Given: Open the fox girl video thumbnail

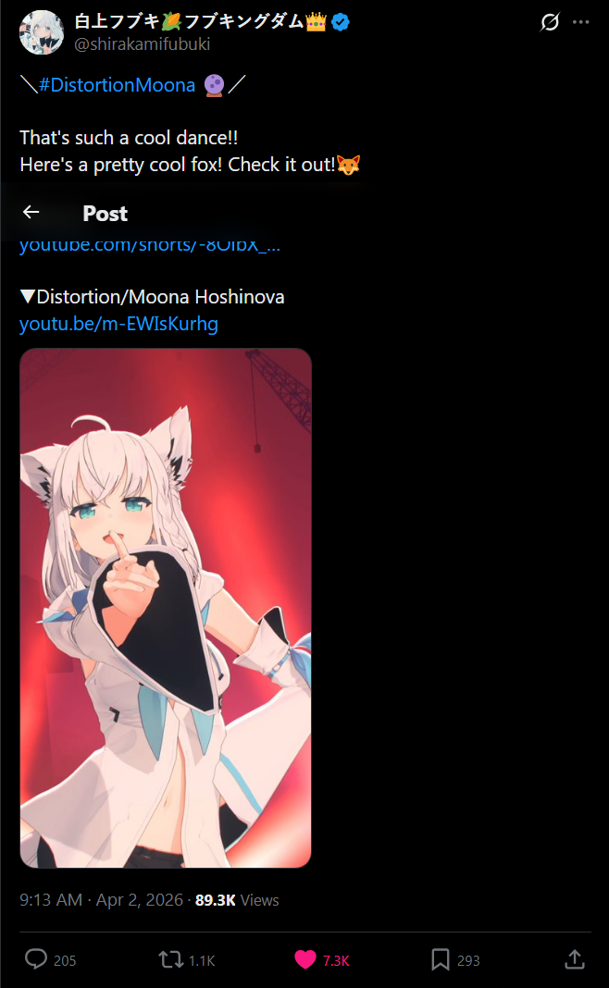Looking at the screenshot, I should [x=166, y=608].
